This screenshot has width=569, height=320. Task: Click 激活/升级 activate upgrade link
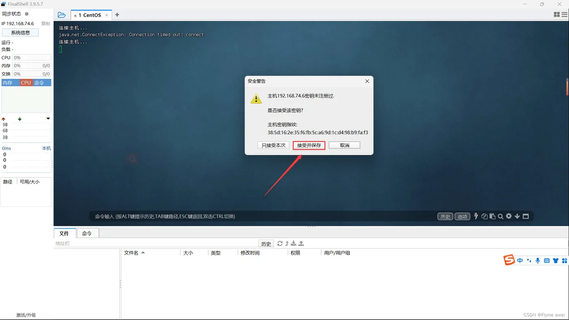26,315
